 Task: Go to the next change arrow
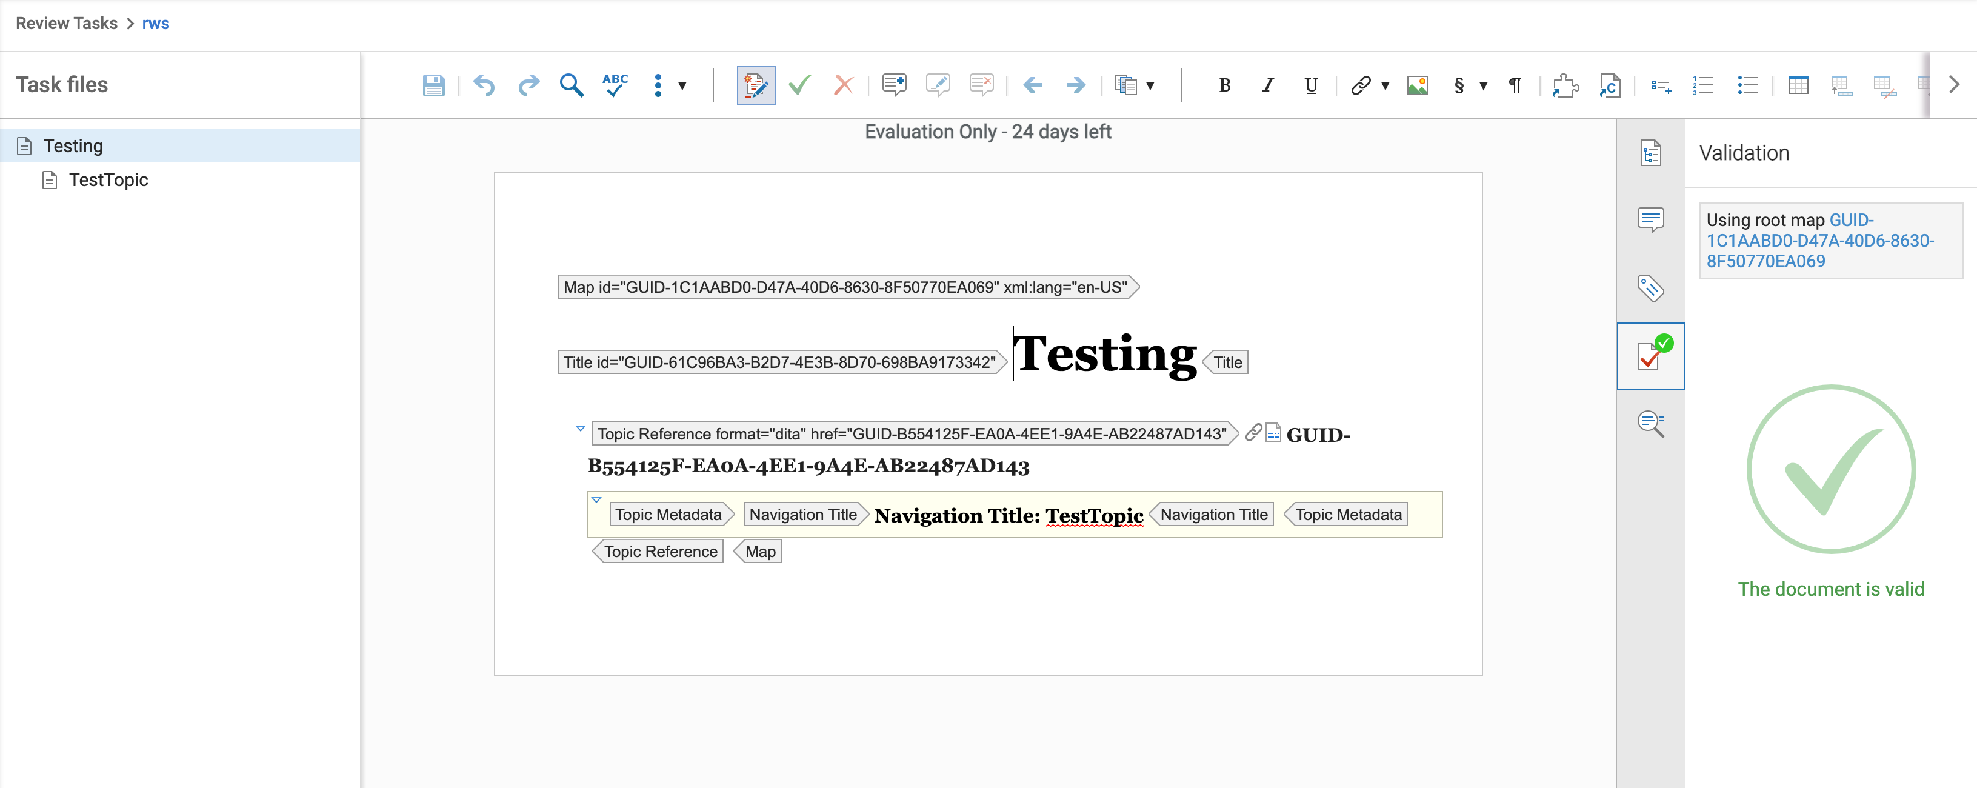coord(1076,85)
